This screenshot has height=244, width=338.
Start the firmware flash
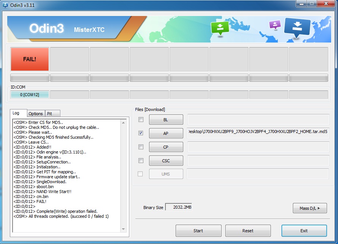pyautogui.click(x=198, y=231)
